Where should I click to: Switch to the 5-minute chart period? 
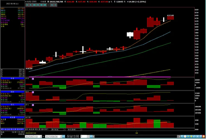click(30, 5)
